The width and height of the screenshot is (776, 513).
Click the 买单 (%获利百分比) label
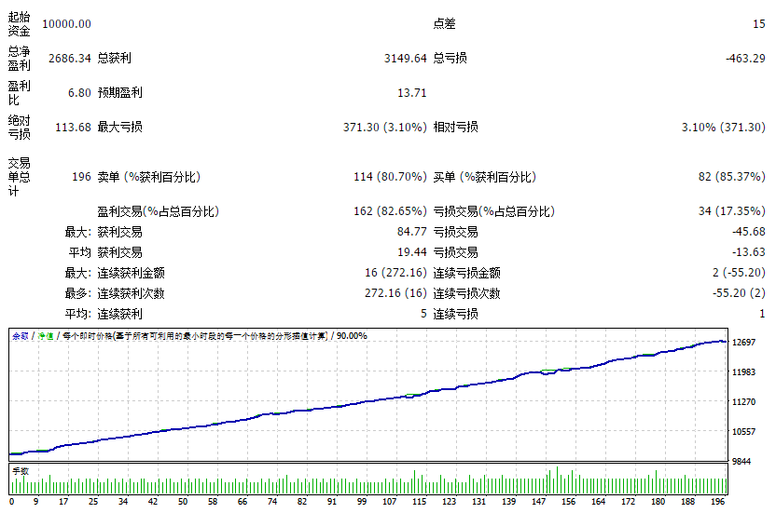coord(484,177)
